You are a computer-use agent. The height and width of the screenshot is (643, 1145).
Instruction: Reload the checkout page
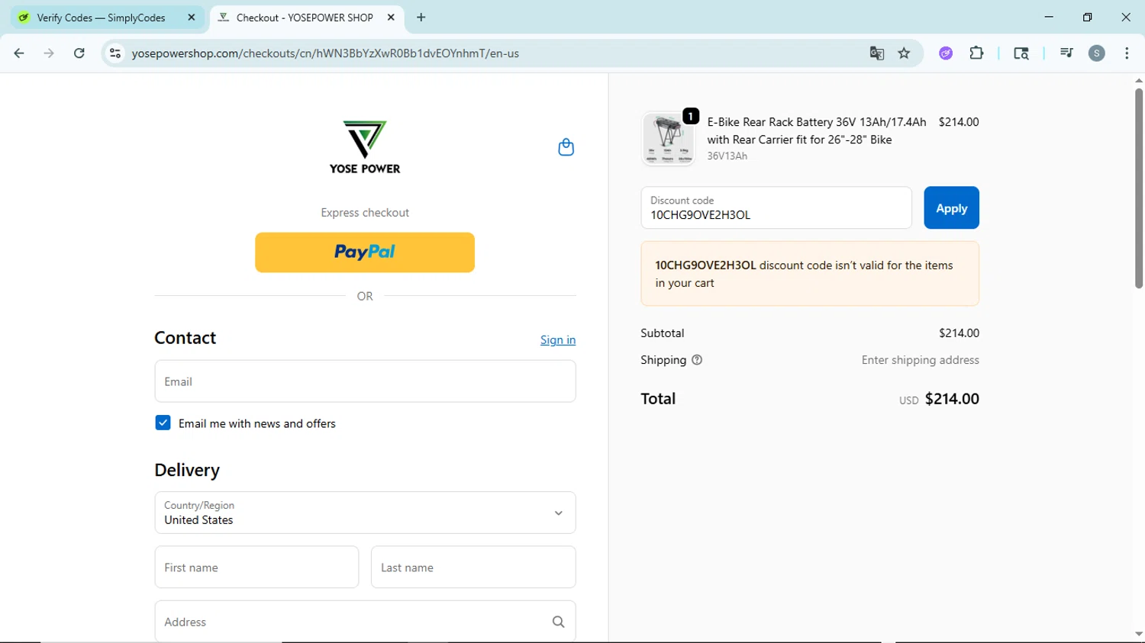click(x=79, y=53)
